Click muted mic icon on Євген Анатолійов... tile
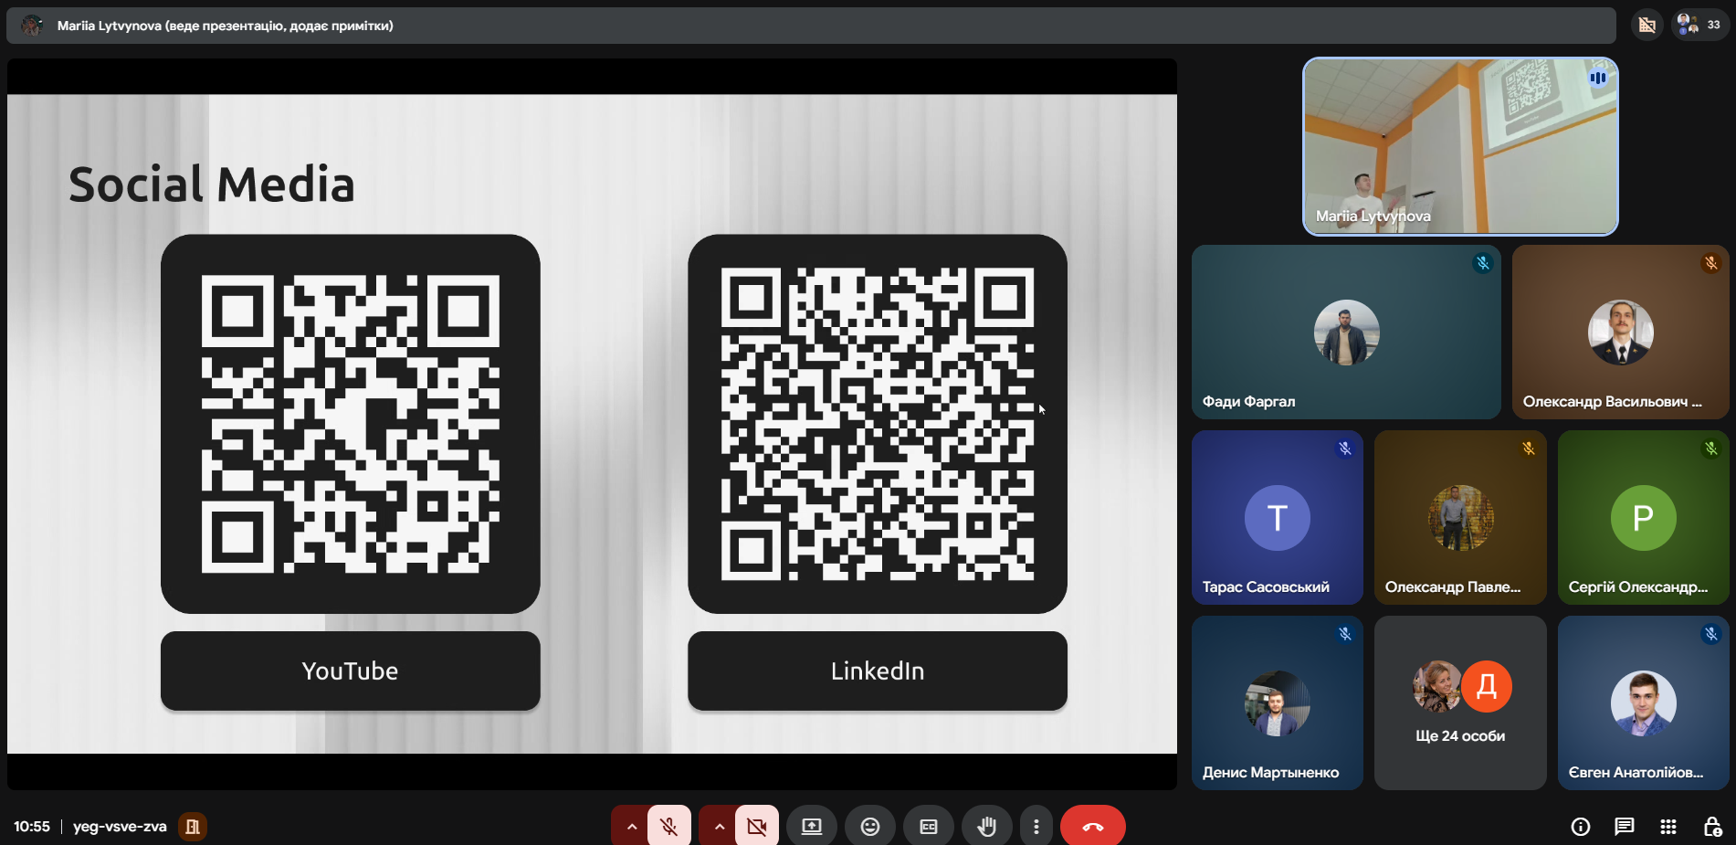1736x845 pixels. point(1711,634)
